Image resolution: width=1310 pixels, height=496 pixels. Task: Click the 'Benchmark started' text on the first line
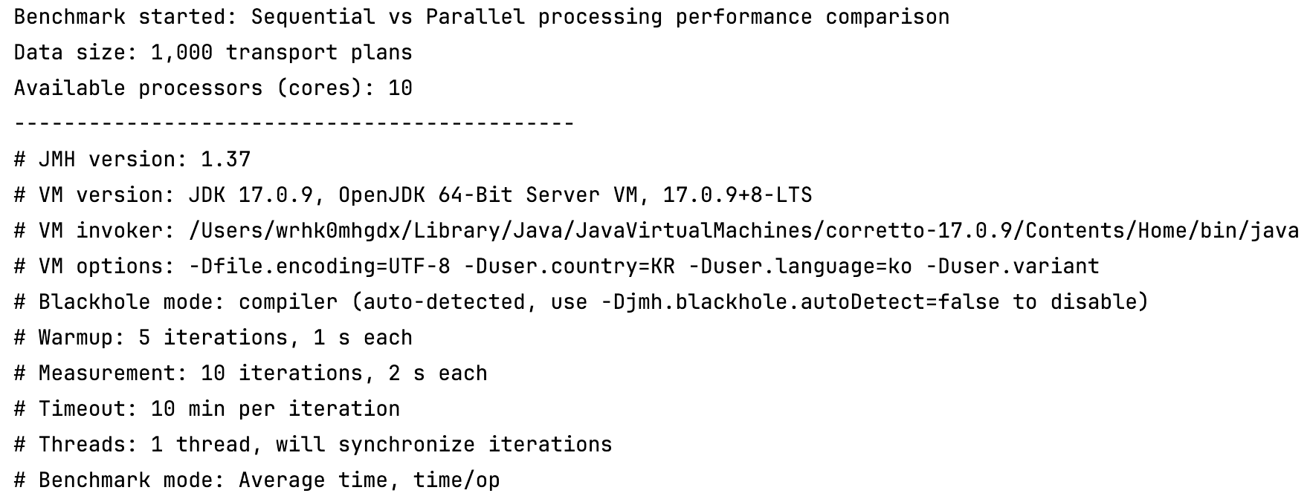119,17
